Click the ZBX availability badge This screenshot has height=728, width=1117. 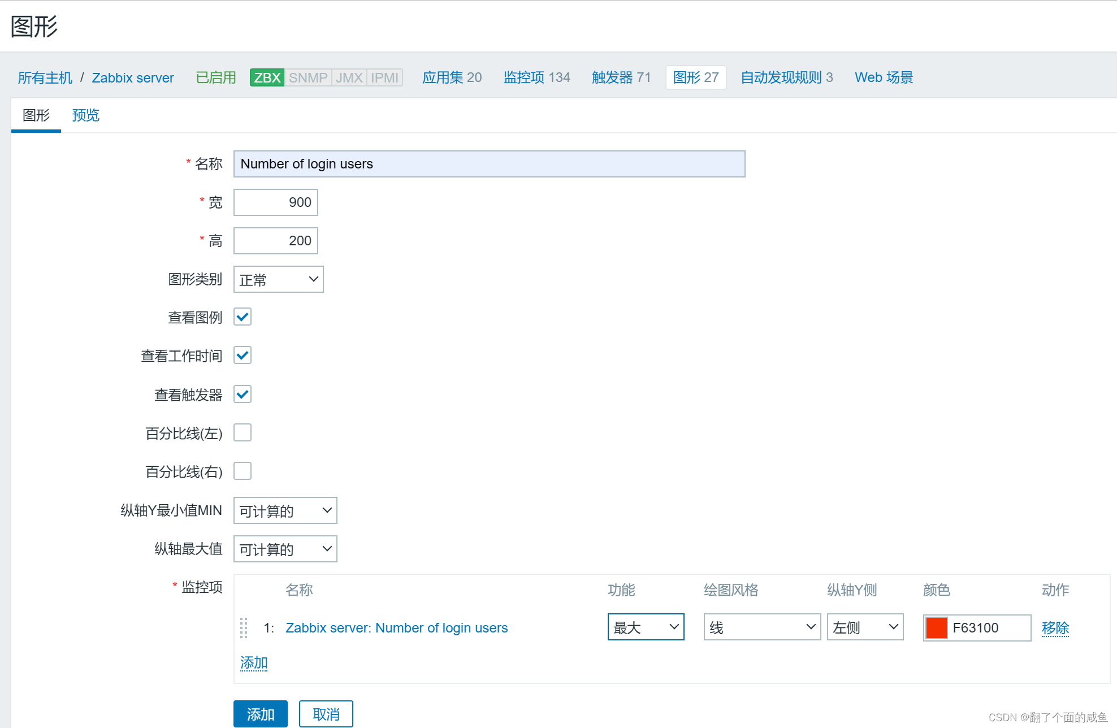(x=267, y=77)
